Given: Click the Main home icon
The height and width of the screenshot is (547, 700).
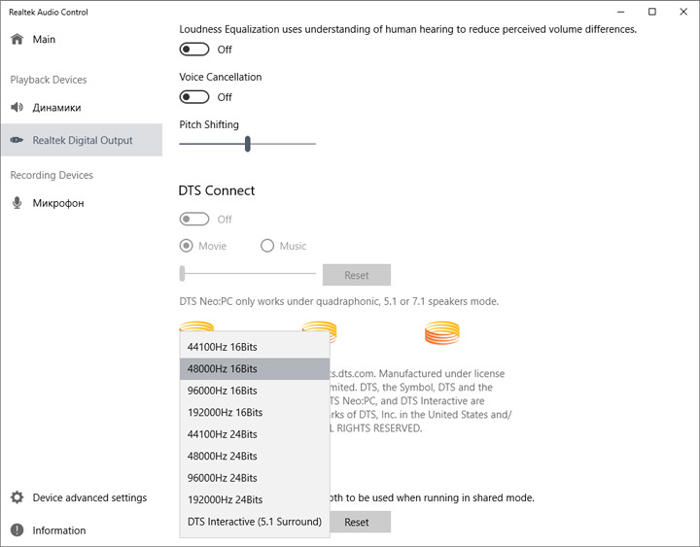Looking at the screenshot, I should (17, 40).
